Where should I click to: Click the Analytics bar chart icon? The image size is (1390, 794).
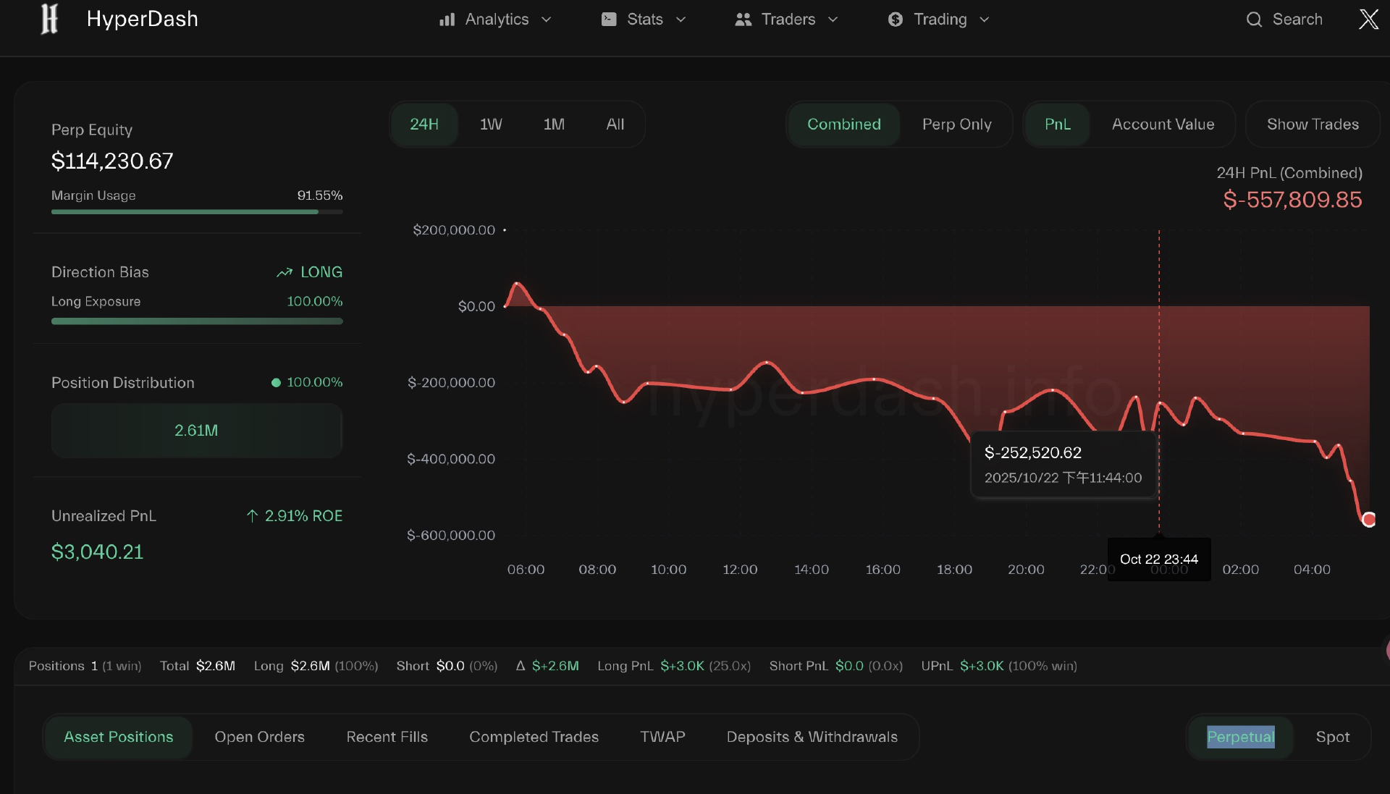coord(447,20)
